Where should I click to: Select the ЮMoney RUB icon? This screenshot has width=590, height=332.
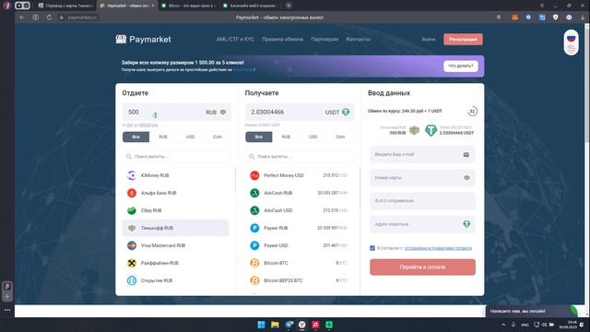(132, 175)
